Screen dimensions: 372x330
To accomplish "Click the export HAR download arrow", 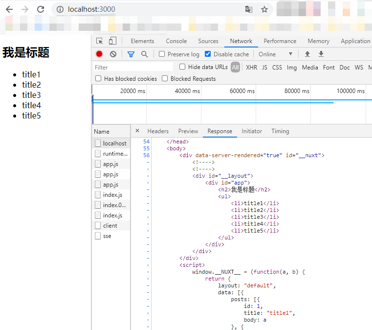I will click(x=321, y=54).
